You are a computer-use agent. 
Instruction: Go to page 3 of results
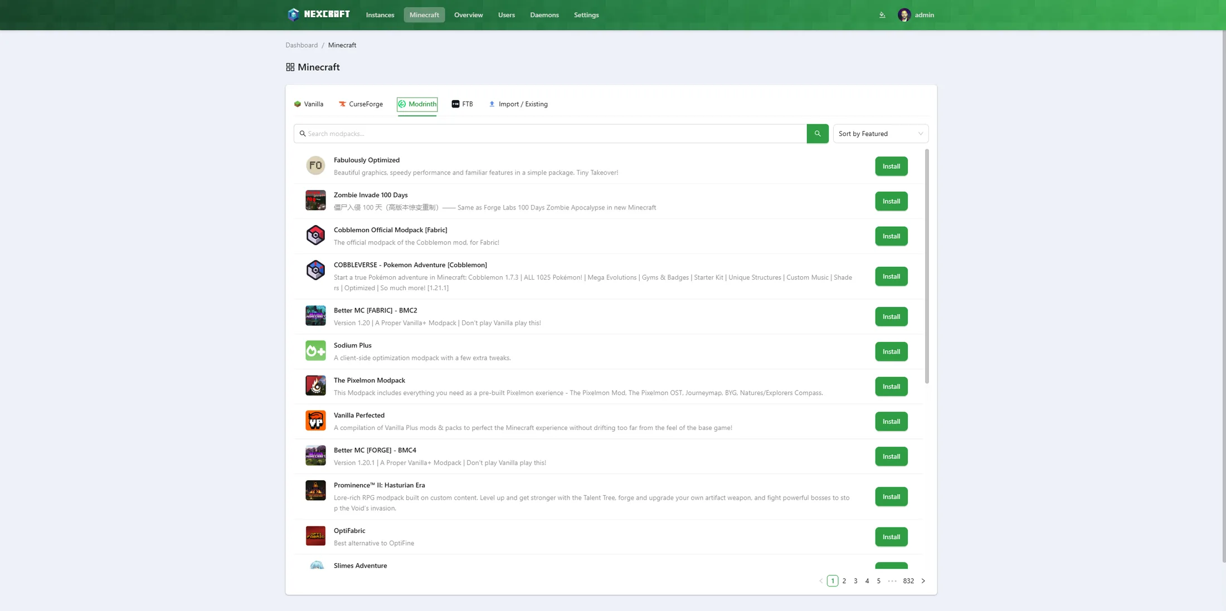pos(855,581)
